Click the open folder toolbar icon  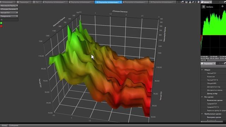183,2
